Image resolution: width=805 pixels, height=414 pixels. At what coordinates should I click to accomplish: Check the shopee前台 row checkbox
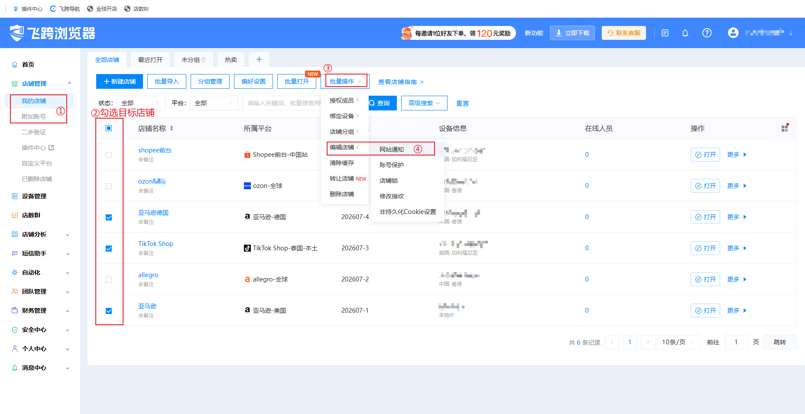point(109,155)
